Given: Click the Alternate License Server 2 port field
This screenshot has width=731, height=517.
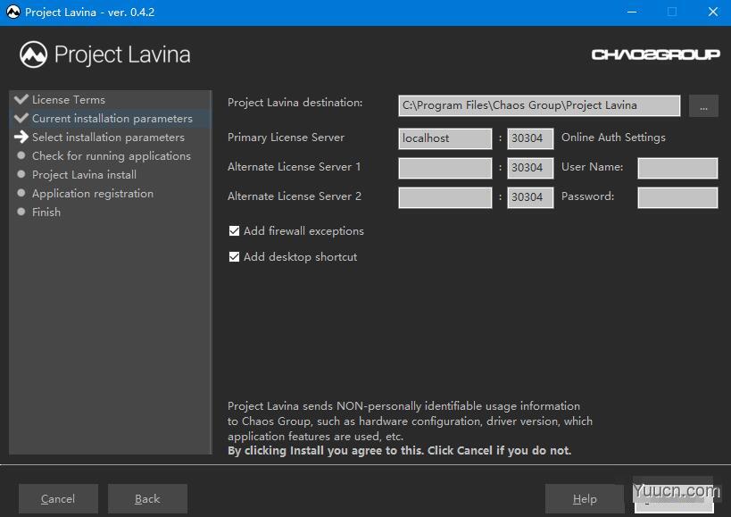Looking at the screenshot, I should (530, 197).
